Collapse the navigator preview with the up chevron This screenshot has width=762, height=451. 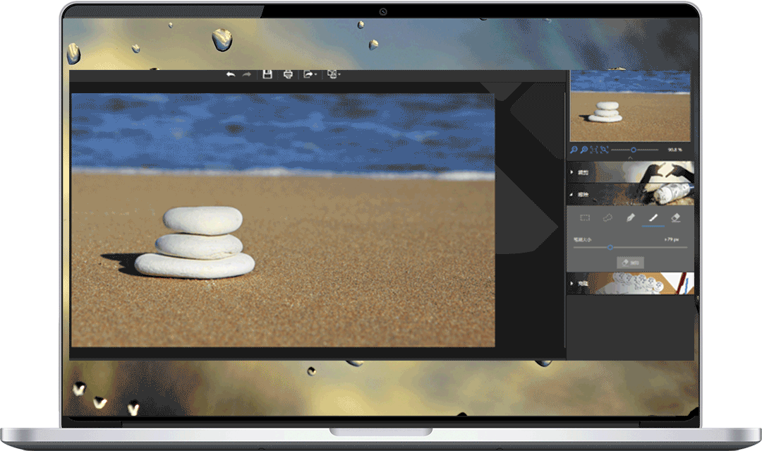coord(630,158)
